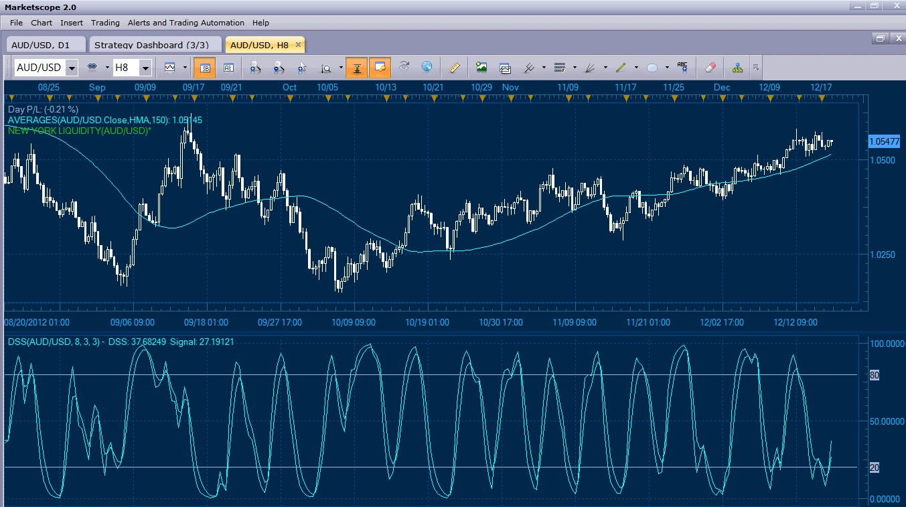The height and width of the screenshot is (507, 906).
Task: Click the 09/17 date marker on top axis
Action: tap(194, 87)
